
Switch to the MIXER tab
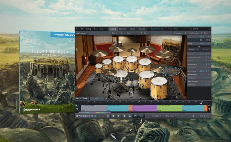pos(132,29)
